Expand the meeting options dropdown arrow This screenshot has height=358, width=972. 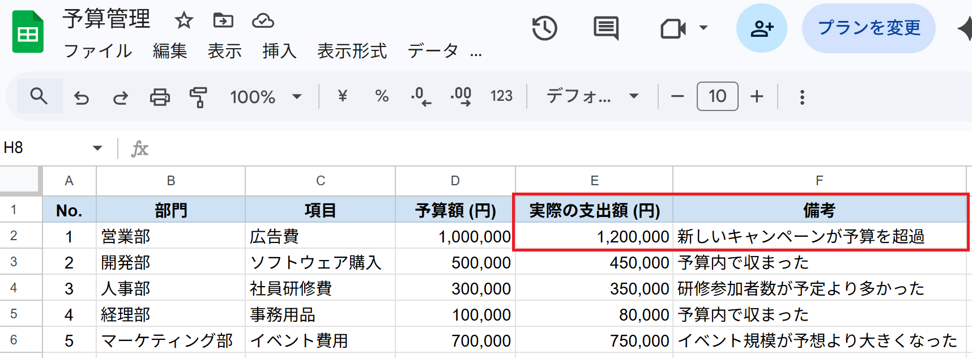click(704, 27)
